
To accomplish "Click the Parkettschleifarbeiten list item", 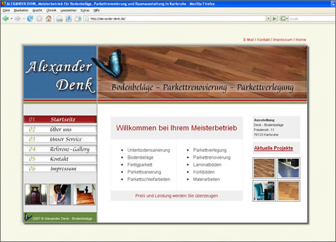I will click(x=149, y=179).
